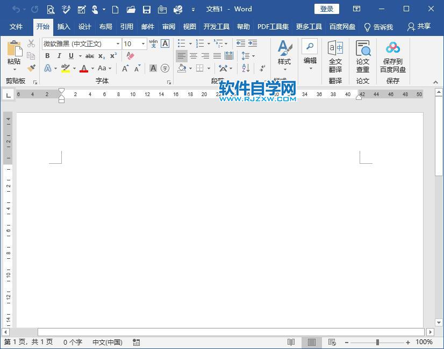Click the Increase Font Size icon

pos(125,68)
